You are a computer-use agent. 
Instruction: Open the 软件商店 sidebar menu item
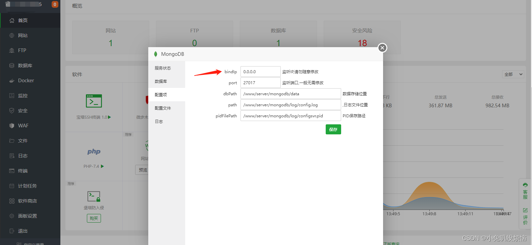coord(30,201)
